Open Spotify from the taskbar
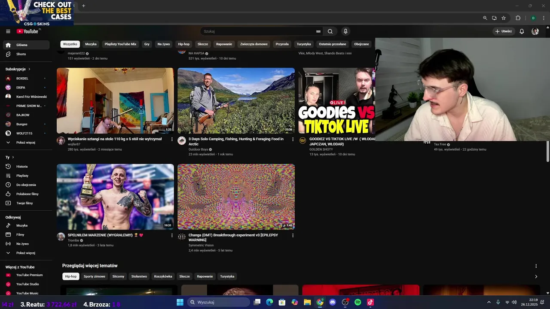The image size is (550, 309). click(x=357, y=302)
